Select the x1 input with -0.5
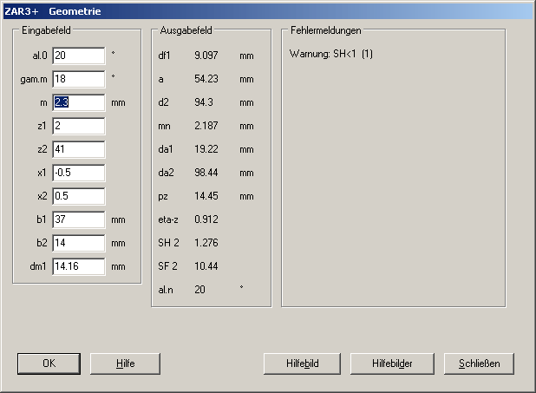The image size is (536, 393). tap(78, 173)
